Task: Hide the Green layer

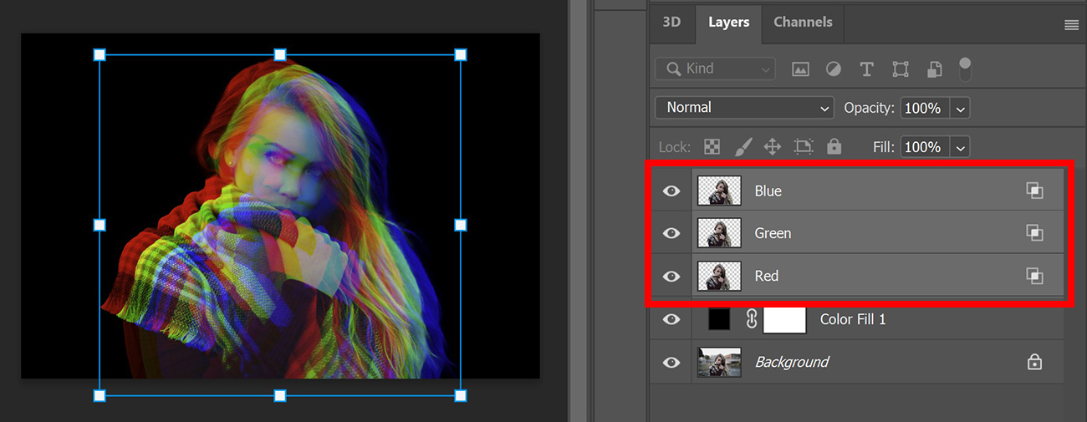Action: [671, 233]
